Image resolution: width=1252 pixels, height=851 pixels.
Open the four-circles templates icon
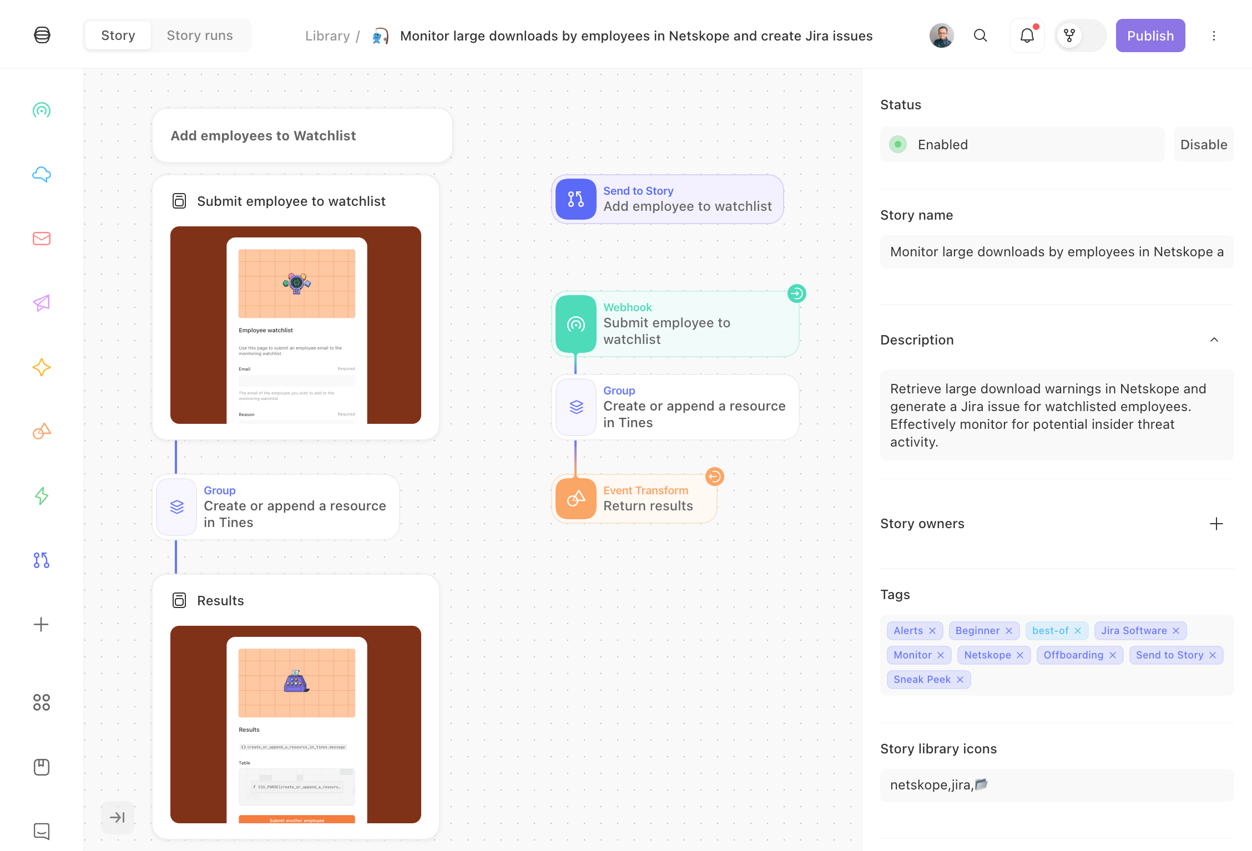(42, 702)
